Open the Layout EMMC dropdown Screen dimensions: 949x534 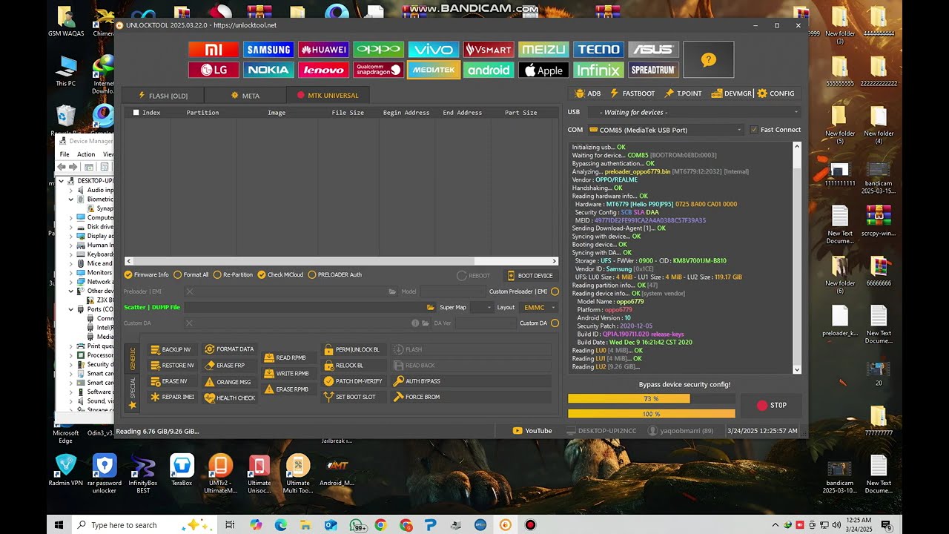click(x=539, y=307)
